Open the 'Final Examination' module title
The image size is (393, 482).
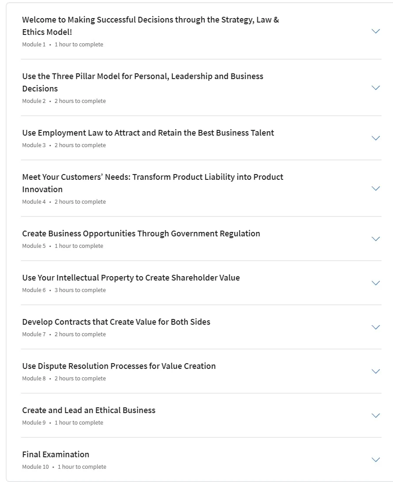(56, 454)
